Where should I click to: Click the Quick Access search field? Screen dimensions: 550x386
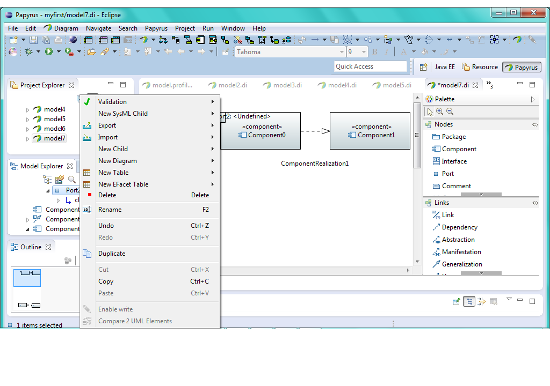pyautogui.click(x=370, y=66)
